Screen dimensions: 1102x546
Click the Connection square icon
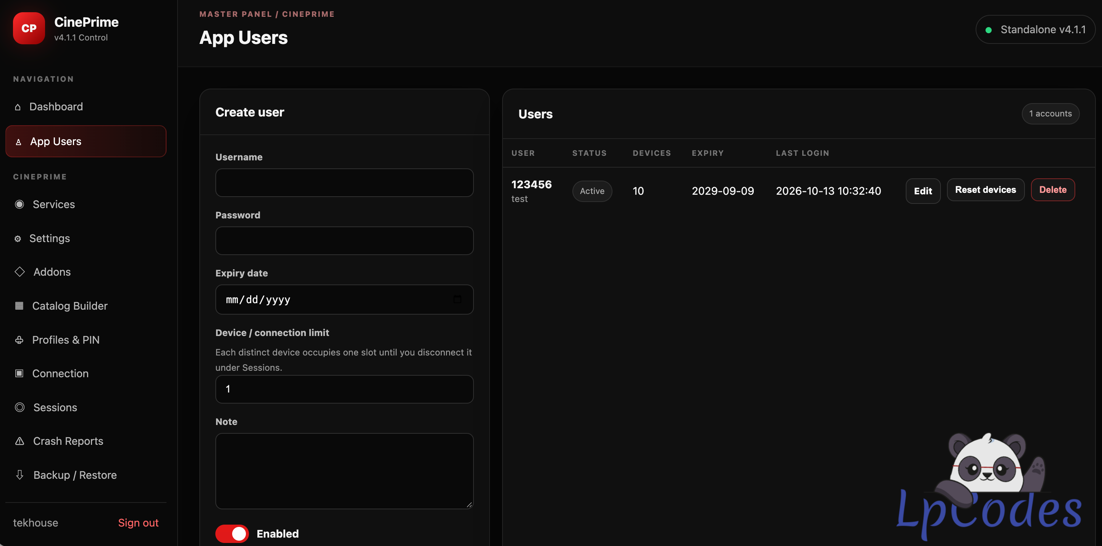pos(19,373)
